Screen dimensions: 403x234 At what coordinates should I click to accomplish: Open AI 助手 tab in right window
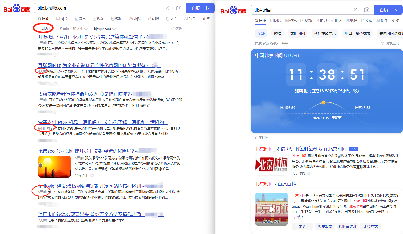point(382,21)
